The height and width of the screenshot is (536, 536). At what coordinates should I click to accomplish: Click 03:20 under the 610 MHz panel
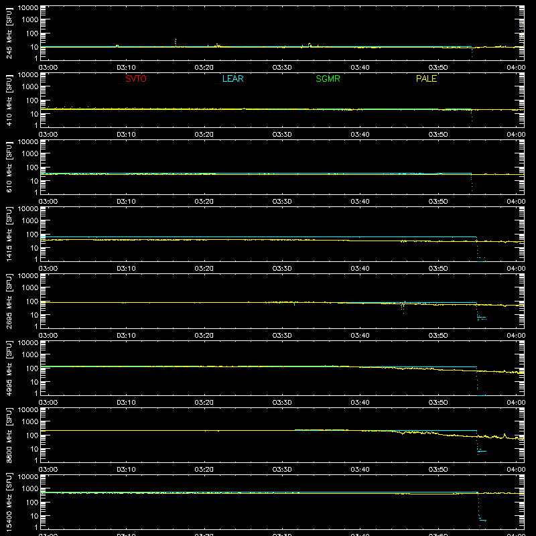[x=204, y=202]
